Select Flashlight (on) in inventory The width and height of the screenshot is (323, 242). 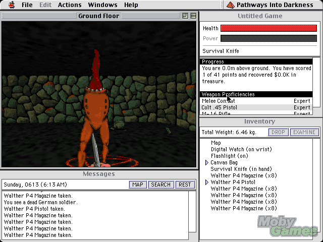pyautogui.click(x=230, y=156)
